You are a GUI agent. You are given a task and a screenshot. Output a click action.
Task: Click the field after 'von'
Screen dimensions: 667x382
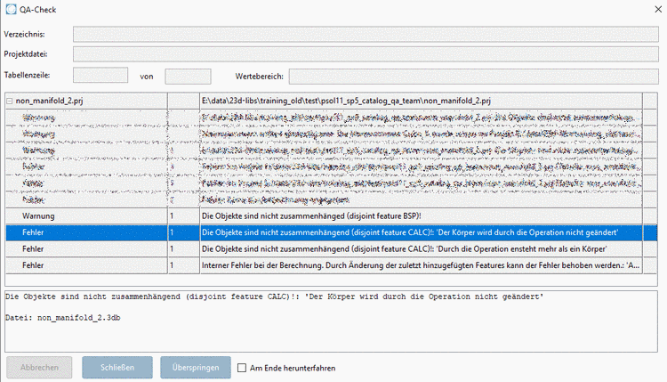point(188,77)
